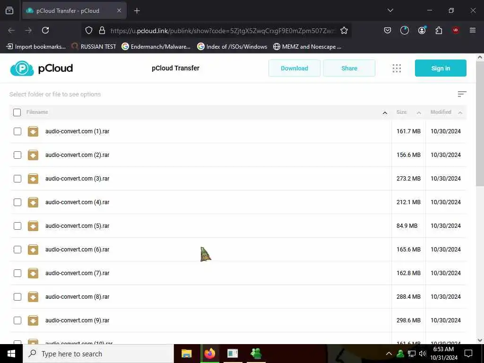Viewport: 484px width, 363px height.
Task: Click archive icon for audio-convert.com (7).rar
Action: coord(33,273)
